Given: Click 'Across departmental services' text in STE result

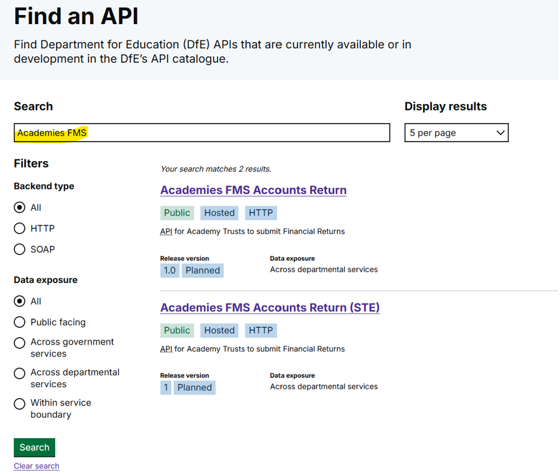Looking at the screenshot, I should point(323,386).
